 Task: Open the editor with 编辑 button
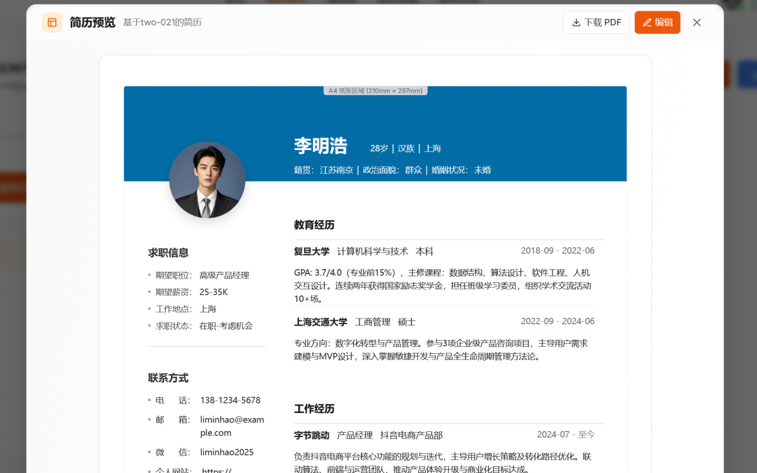[x=657, y=23]
